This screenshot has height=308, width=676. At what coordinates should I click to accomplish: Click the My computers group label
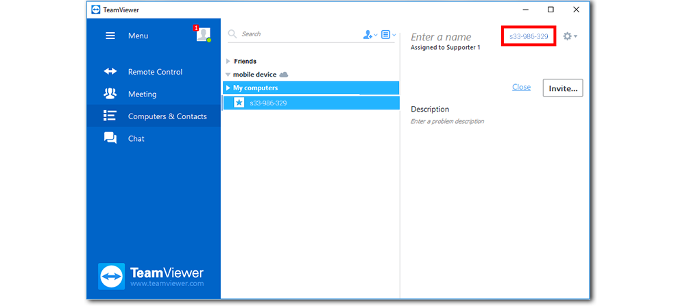[x=255, y=88]
